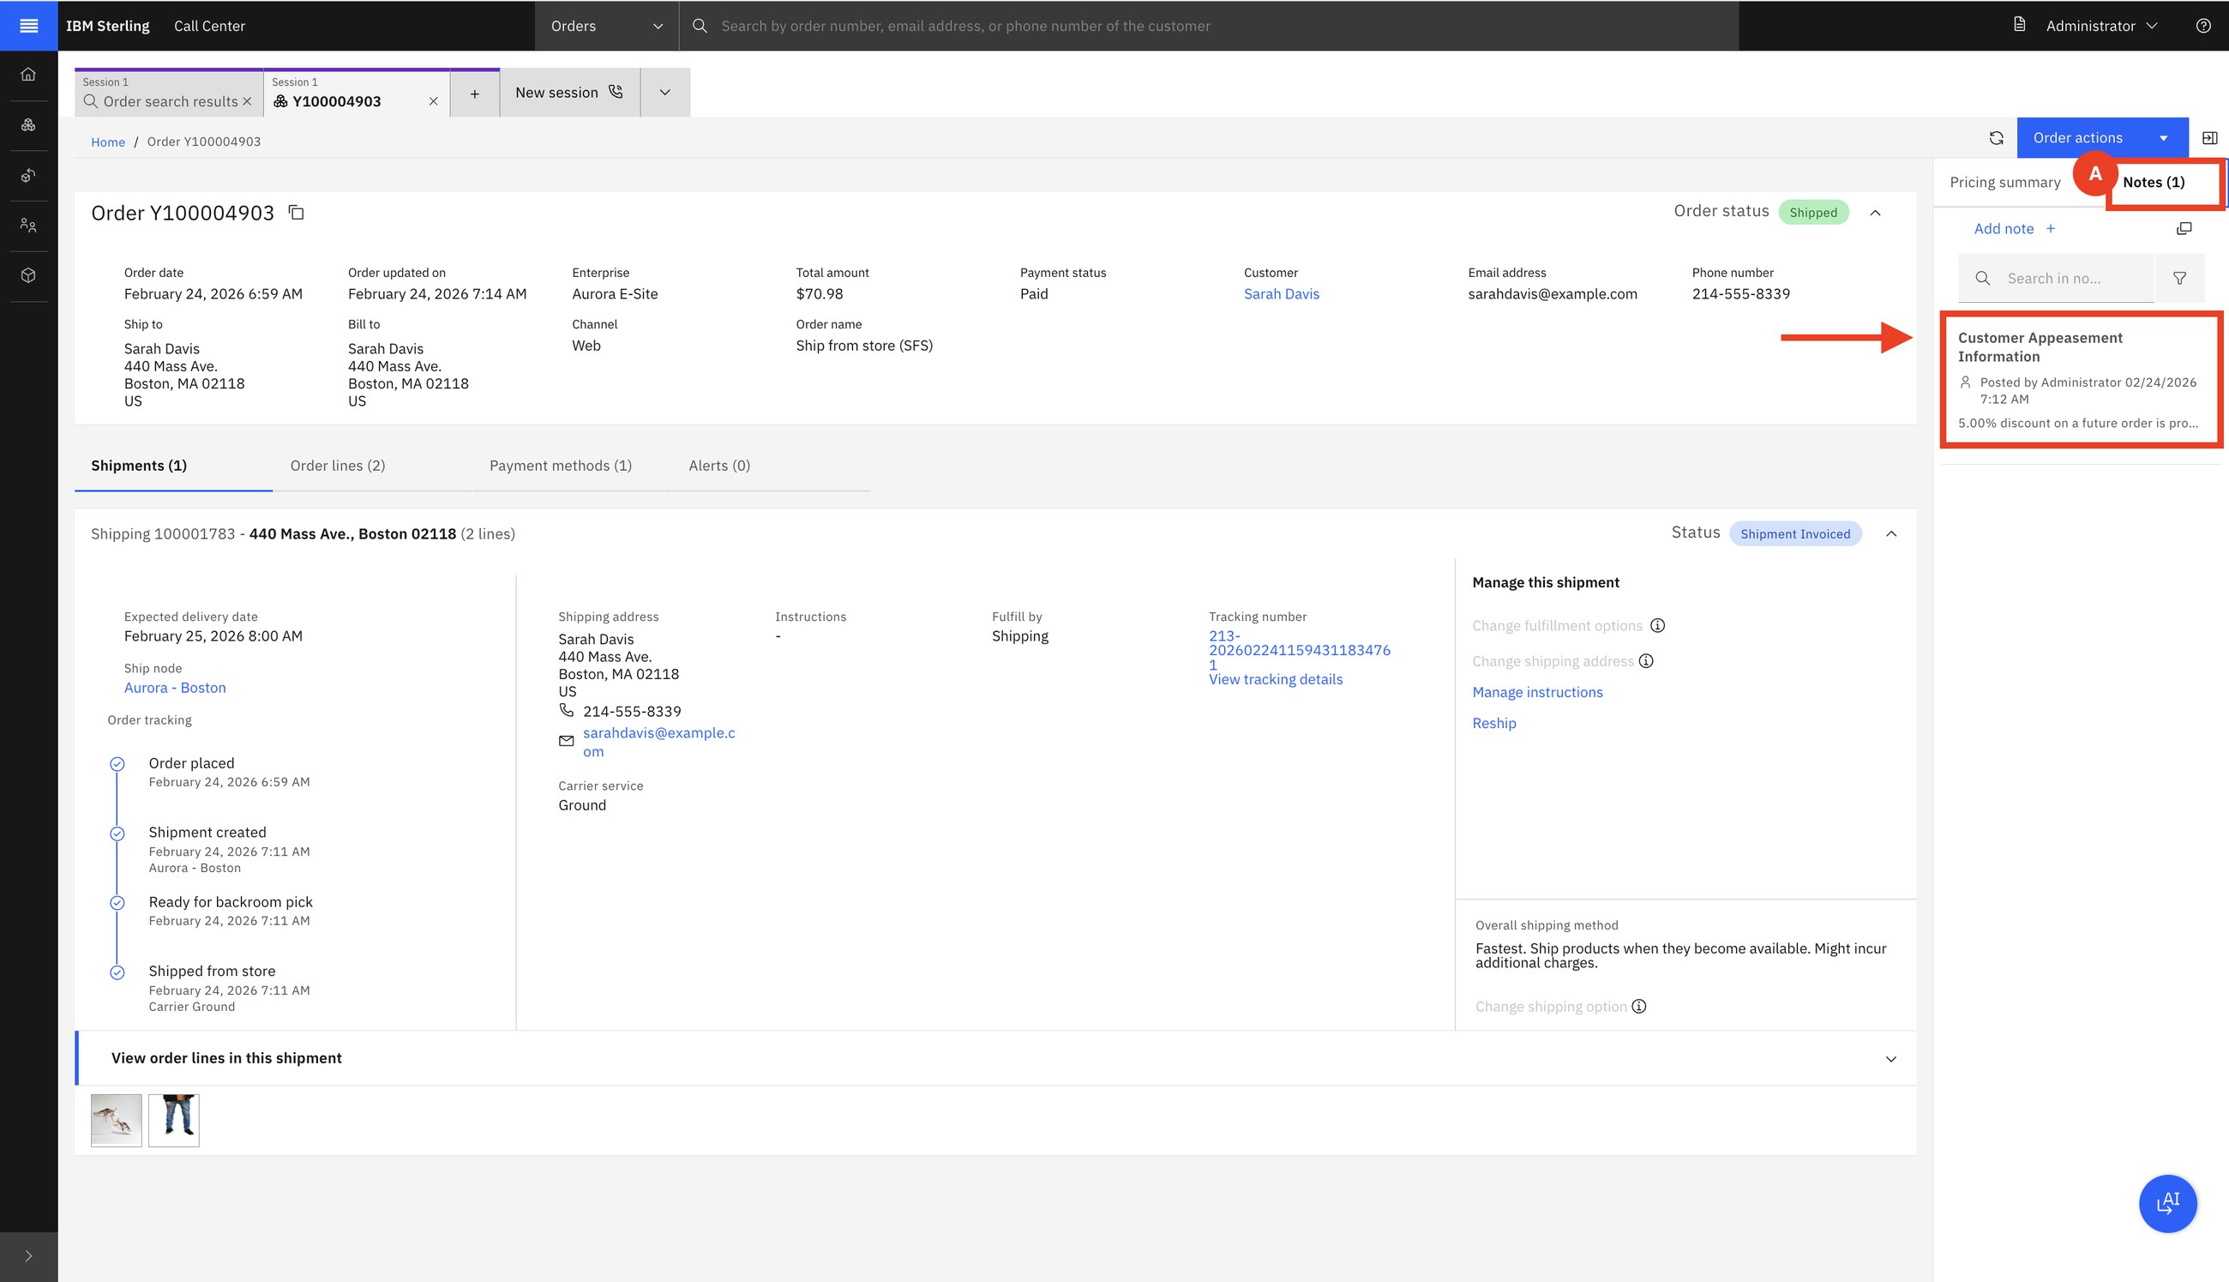Open the Orders search type dropdown

pyautogui.click(x=606, y=27)
